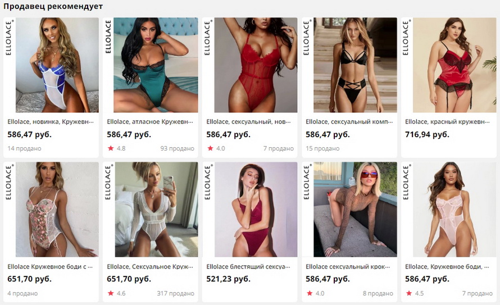The height and width of the screenshot is (305, 500).
Task: Click the title 'Ellolace, атласное Кружевн...'
Action: click(150, 122)
